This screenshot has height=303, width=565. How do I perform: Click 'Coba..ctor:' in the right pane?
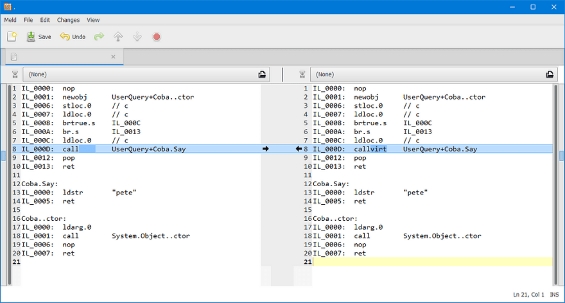tap(335, 219)
